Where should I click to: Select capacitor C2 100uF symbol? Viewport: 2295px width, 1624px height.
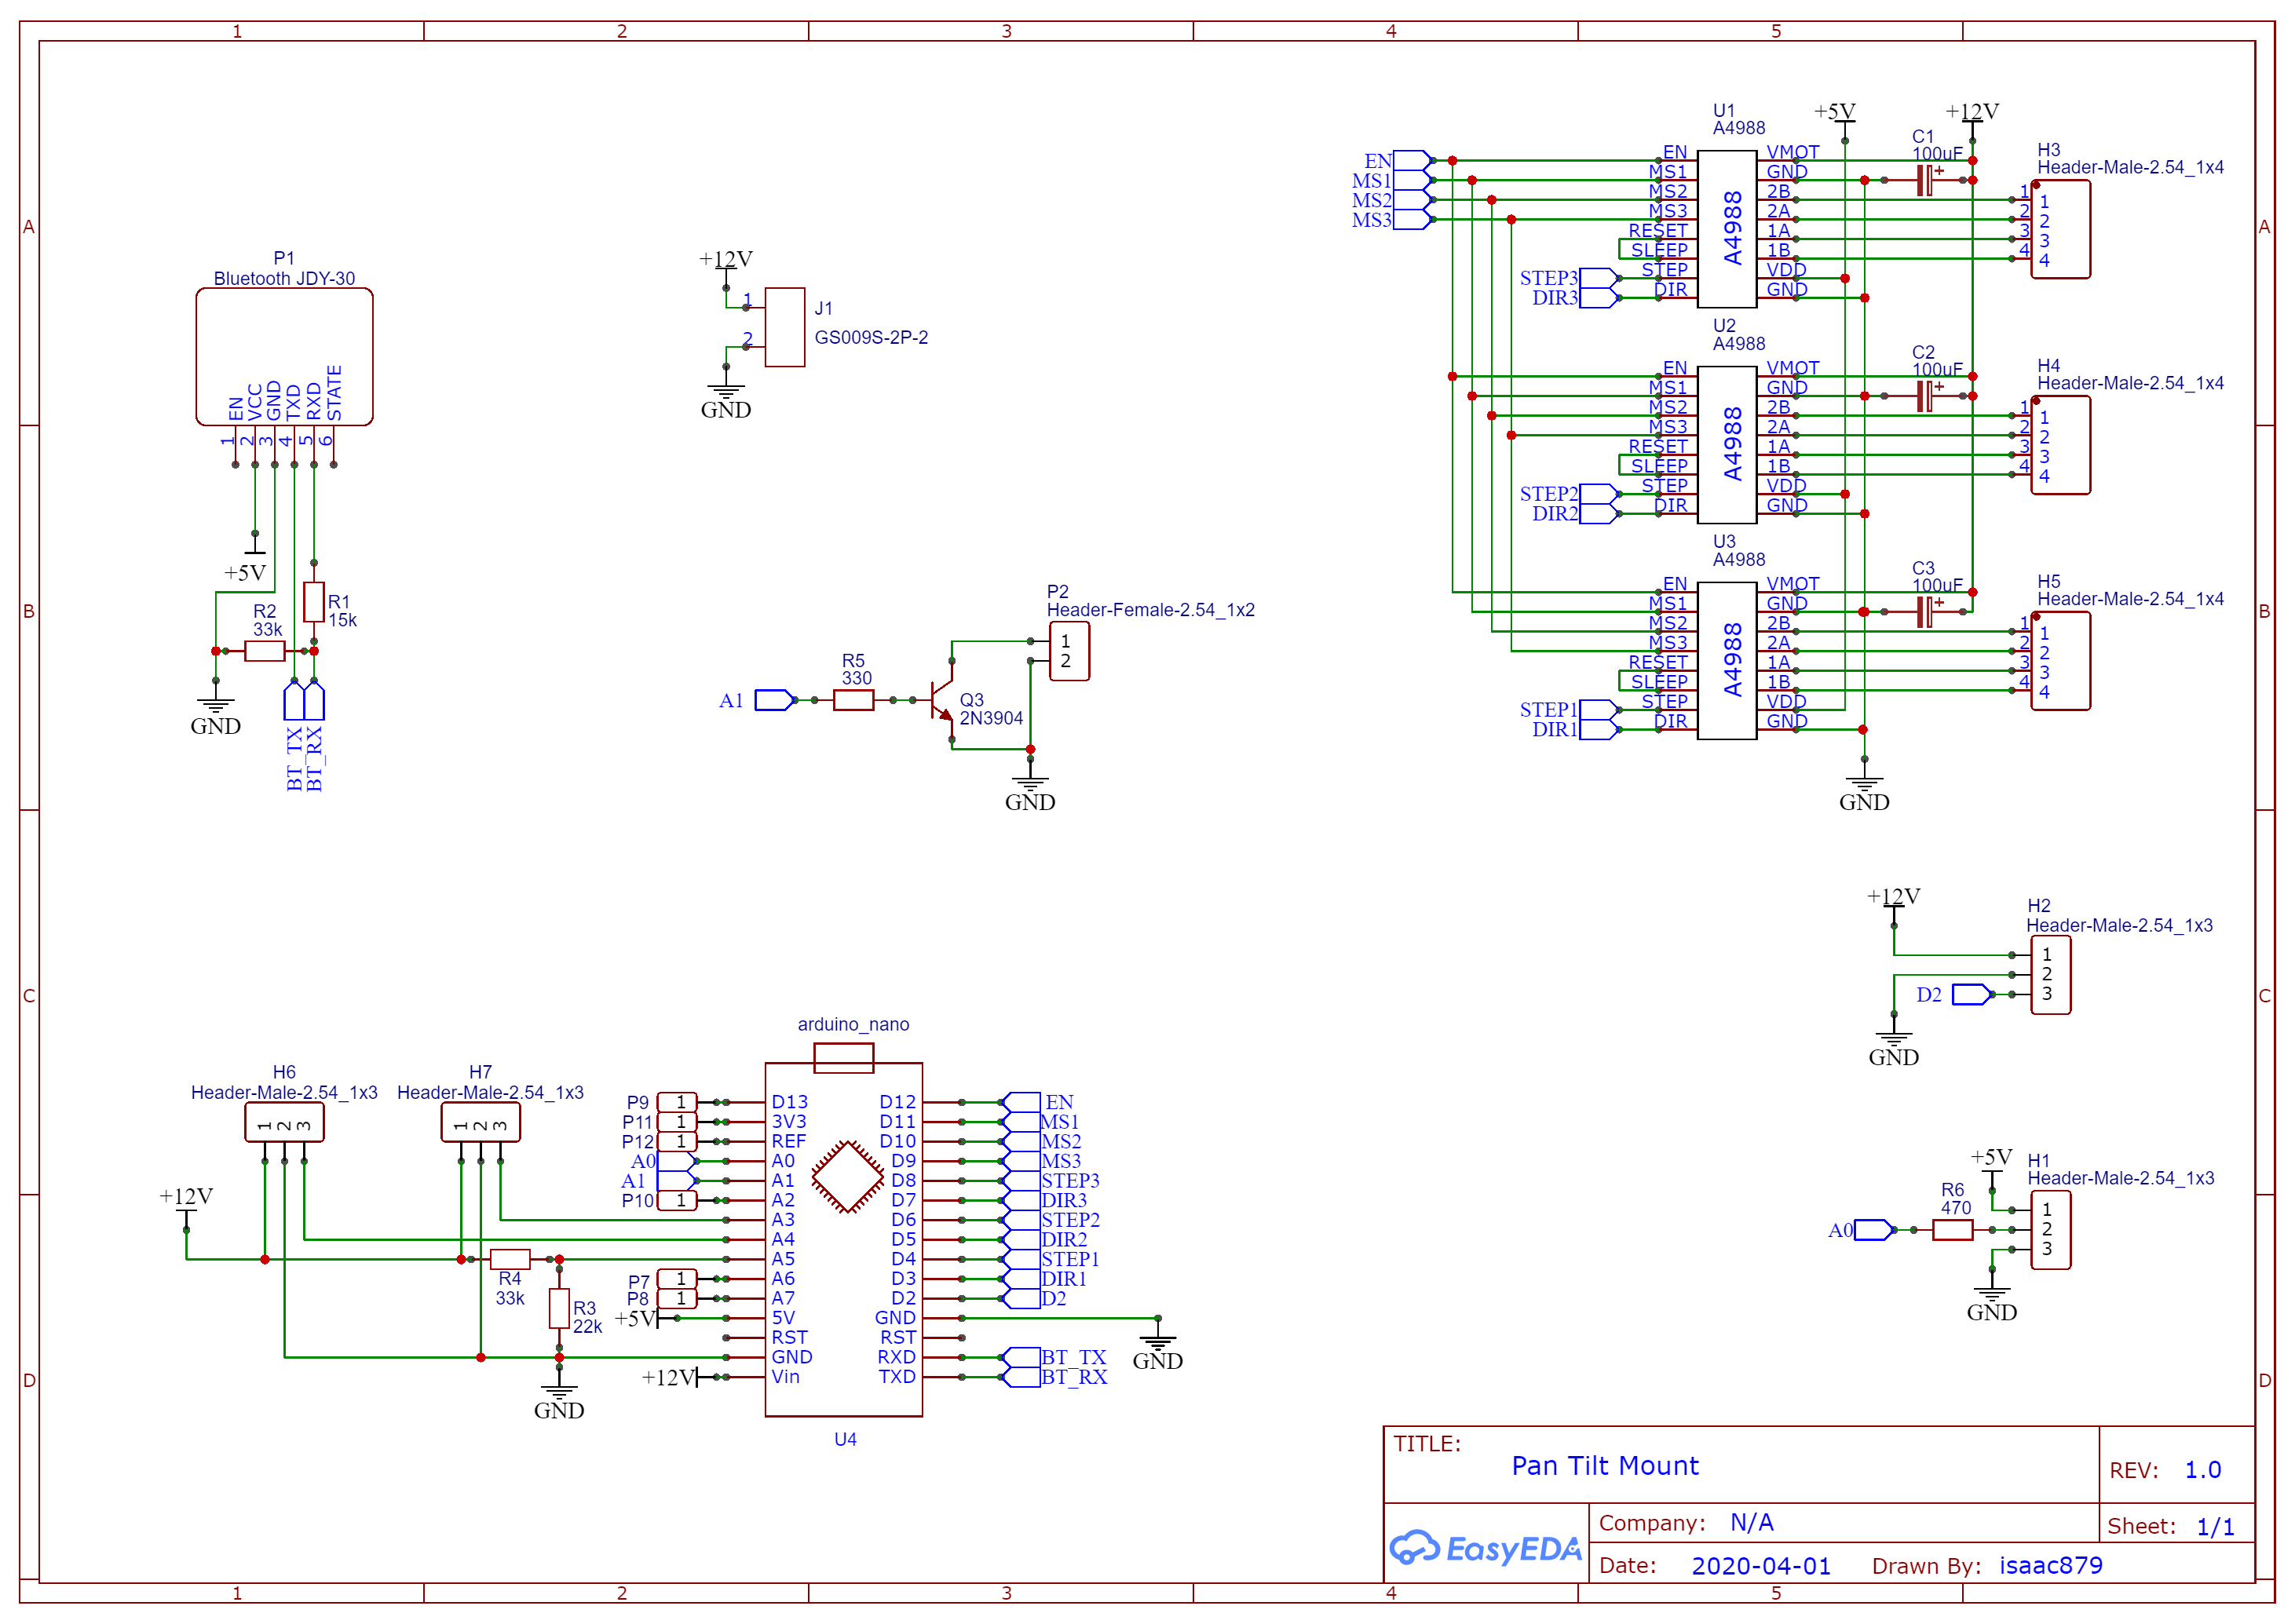pos(1925,396)
